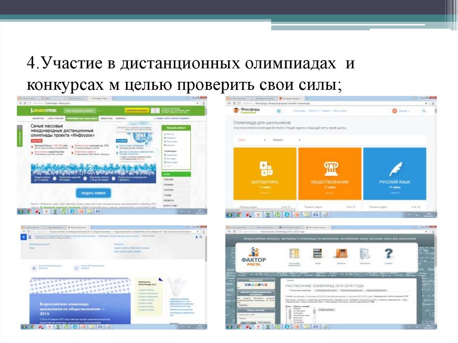Select an item in the Область знаний listbox

[x=302, y=315]
